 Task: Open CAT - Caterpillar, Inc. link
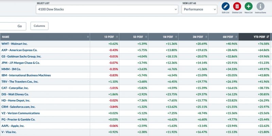click(15, 88)
